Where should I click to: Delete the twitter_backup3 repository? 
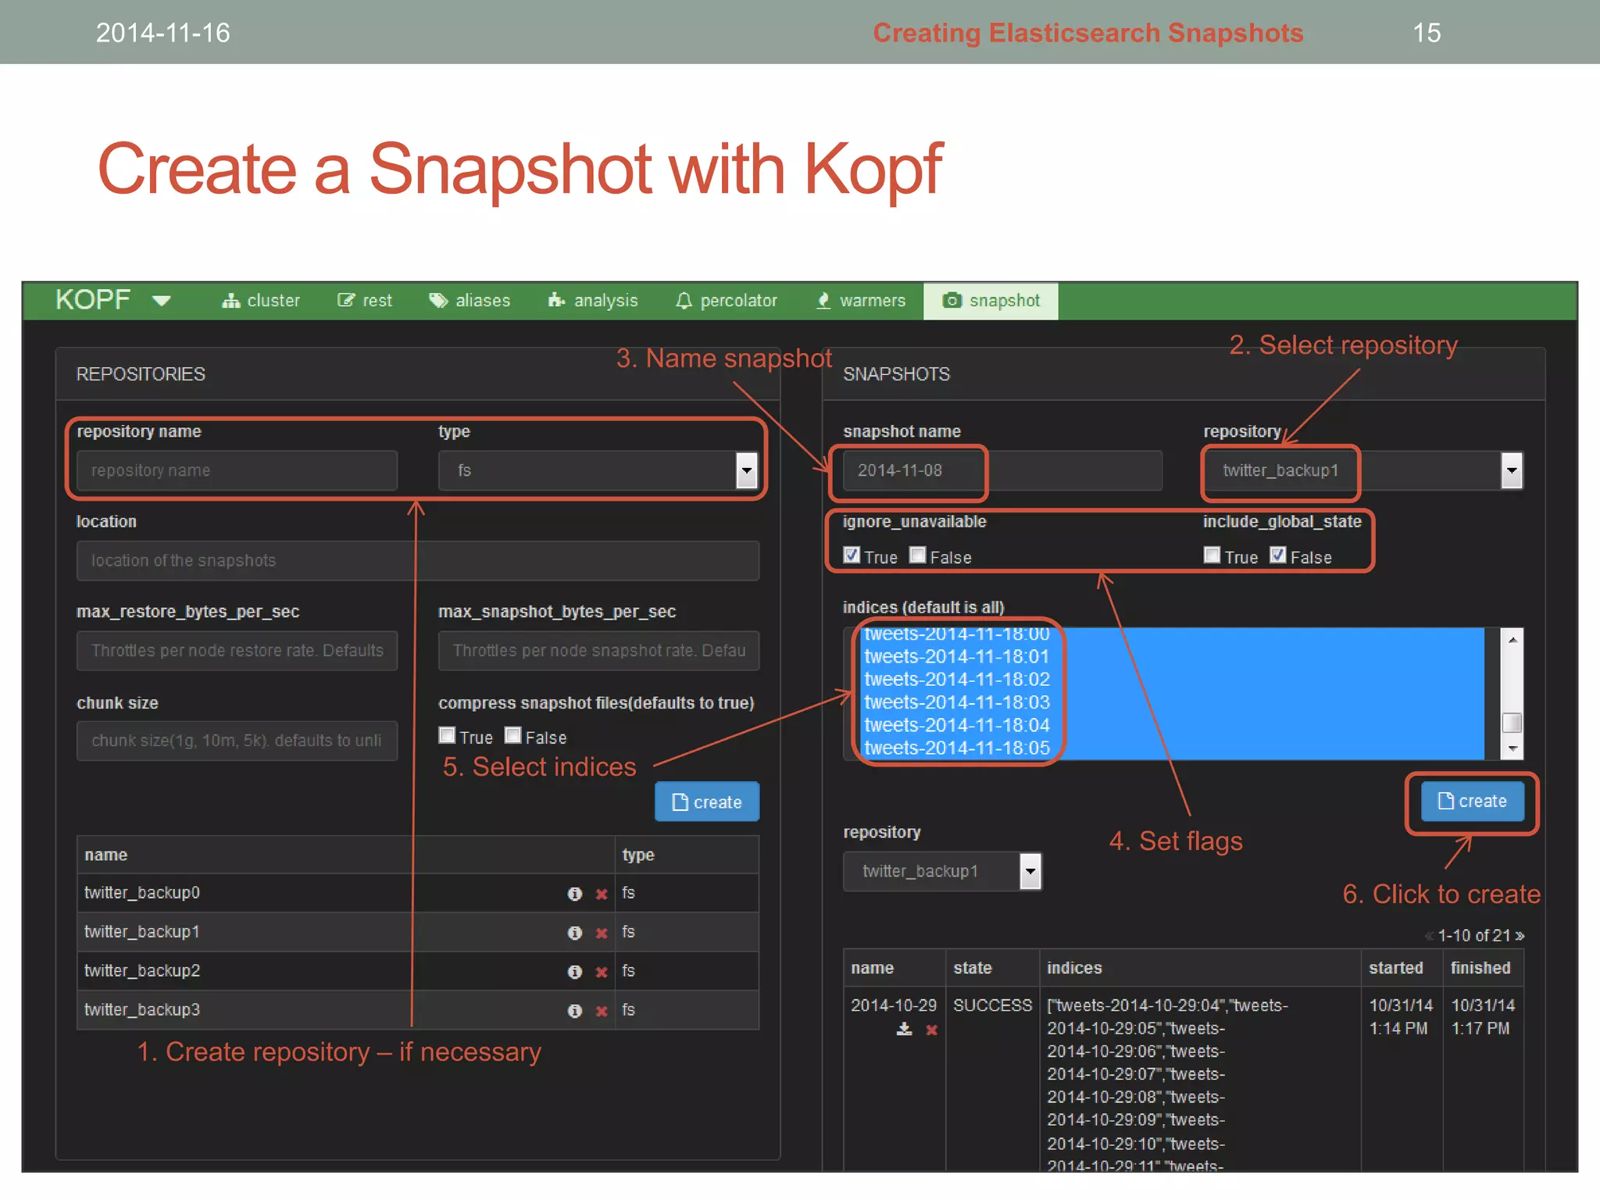point(602,1011)
